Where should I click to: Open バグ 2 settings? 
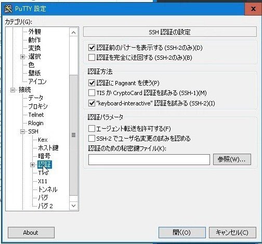(x=45, y=206)
